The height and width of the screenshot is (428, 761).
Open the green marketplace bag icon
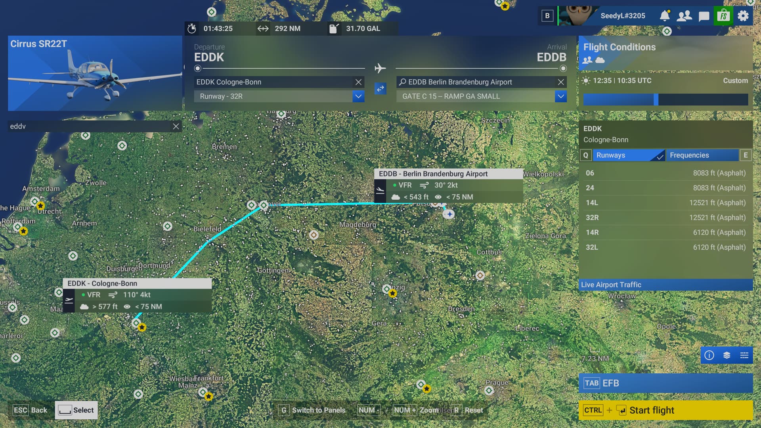point(723,16)
